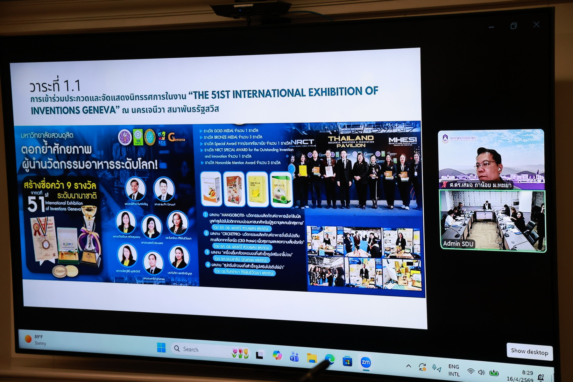Open the sync update tray icon
This screenshot has width=573, height=382.
click(x=422, y=367)
